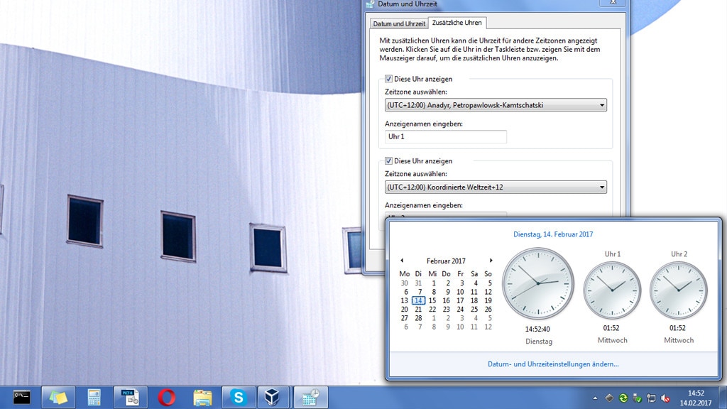Uncheck first 'Diese Uhr anzeigen' checkbox

pyautogui.click(x=388, y=79)
